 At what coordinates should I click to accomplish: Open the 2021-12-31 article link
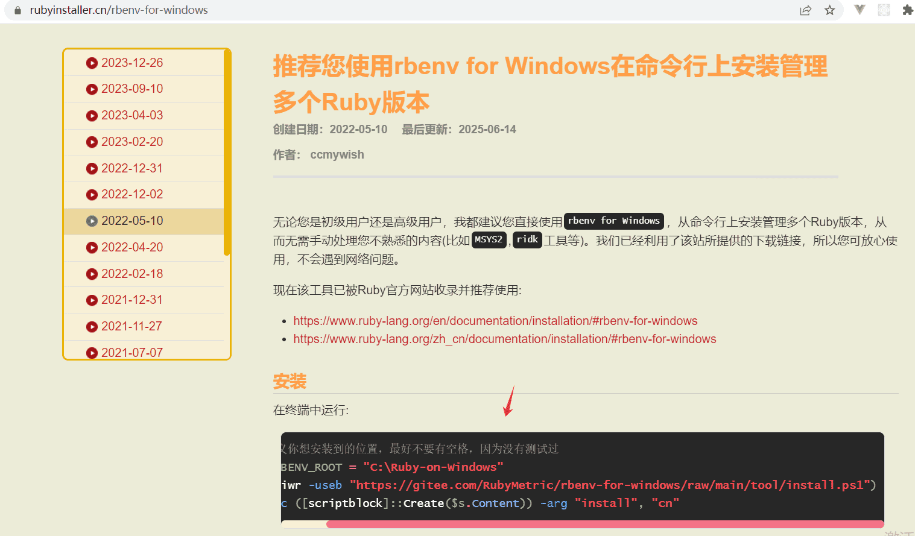(132, 300)
